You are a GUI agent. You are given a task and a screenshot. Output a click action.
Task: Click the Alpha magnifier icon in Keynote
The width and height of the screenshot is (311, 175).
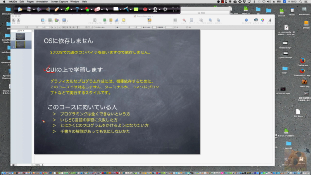pyautogui.click(x=184, y=20)
